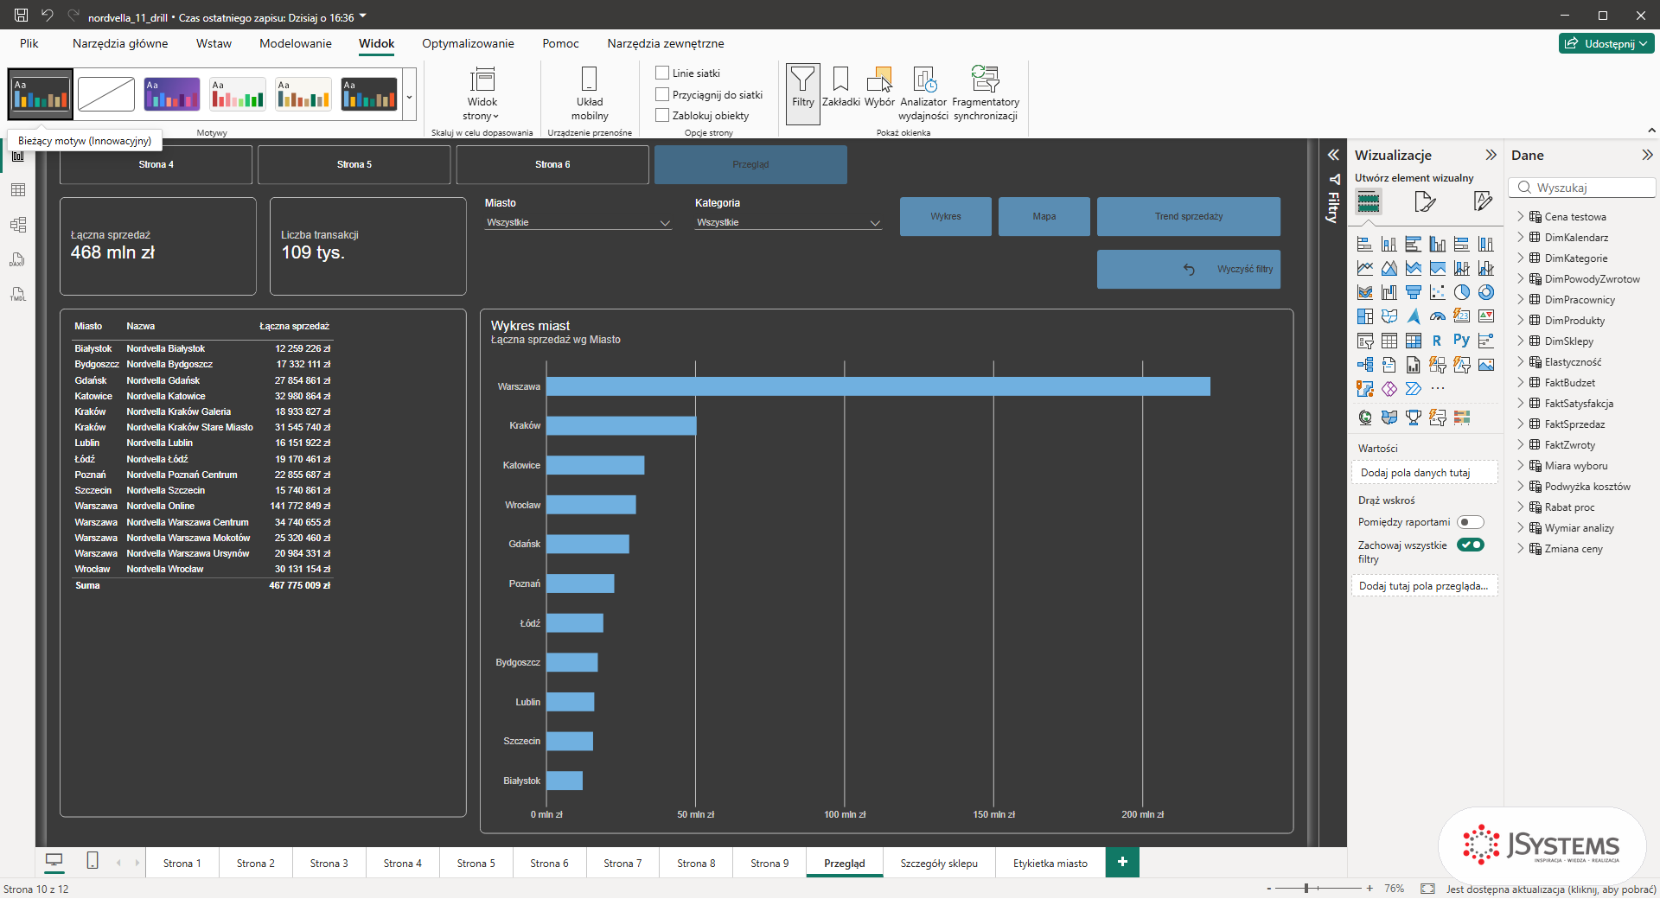Turn on Pomiędzy raportami drillthrough toggle
Screen dimensions: 1660x899
click(x=1470, y=522)
